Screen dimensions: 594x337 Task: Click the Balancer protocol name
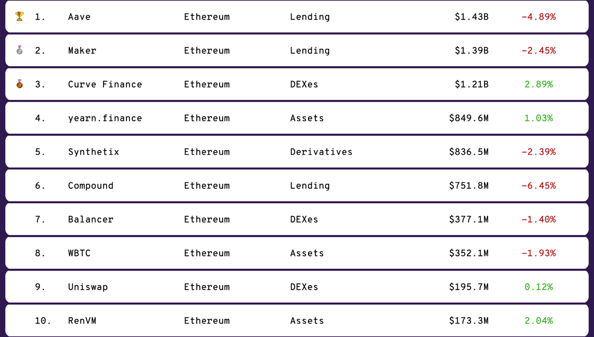pyautogui.click(x=91, y=219)
